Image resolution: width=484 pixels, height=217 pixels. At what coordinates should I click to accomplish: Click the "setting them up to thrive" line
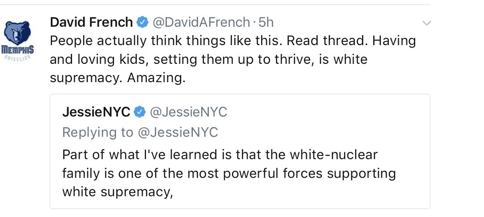(209, 59)
